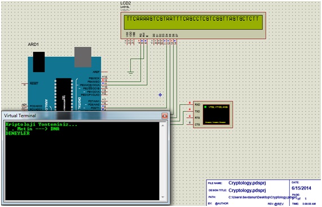
Task: Click the Virtual Terminal title bar
Action: click(82, 116)
